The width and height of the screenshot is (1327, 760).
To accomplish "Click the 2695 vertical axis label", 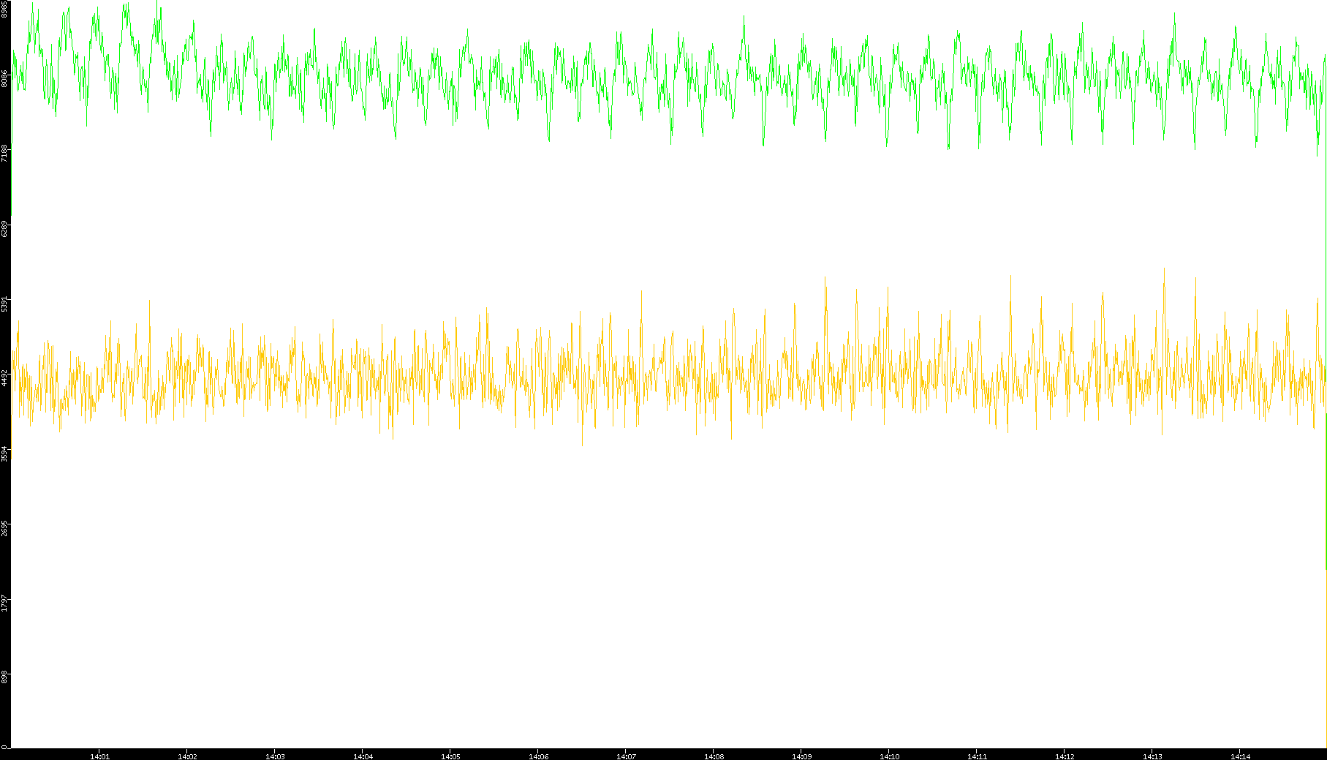I will [4, 528].
